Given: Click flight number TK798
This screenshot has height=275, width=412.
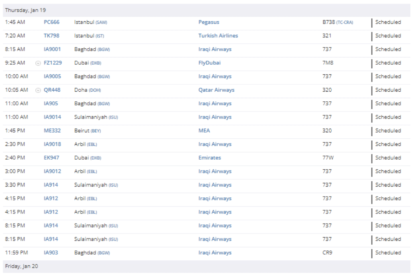Looking at the screenshot, I should click(x=51, y=36).
